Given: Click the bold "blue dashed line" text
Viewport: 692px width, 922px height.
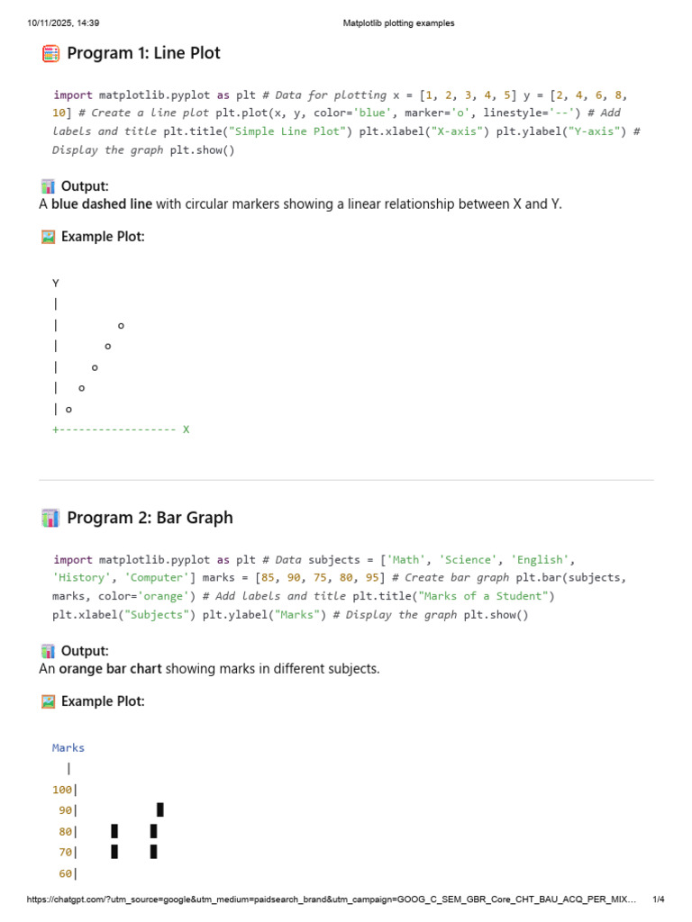Looking at the screenshot, I should tap(102, 204).
